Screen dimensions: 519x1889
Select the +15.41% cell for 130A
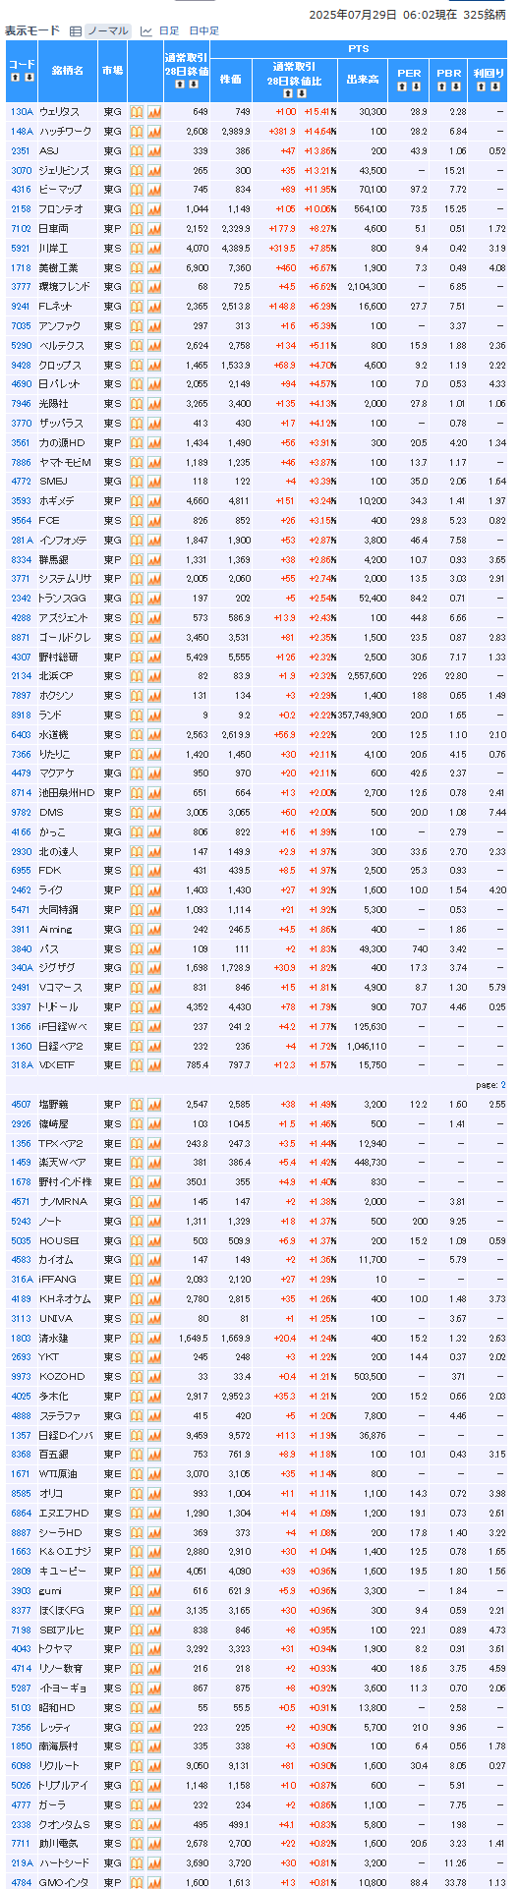318,112
